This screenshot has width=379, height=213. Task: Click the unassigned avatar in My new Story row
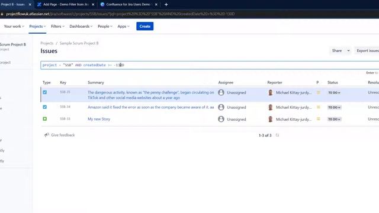tap(221, 119)
